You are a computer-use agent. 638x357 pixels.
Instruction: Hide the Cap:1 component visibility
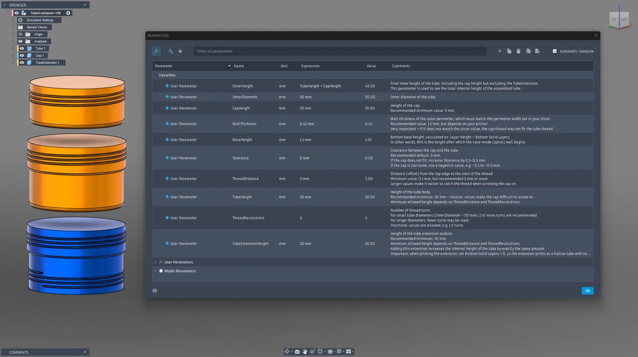[x=22, y=55]
